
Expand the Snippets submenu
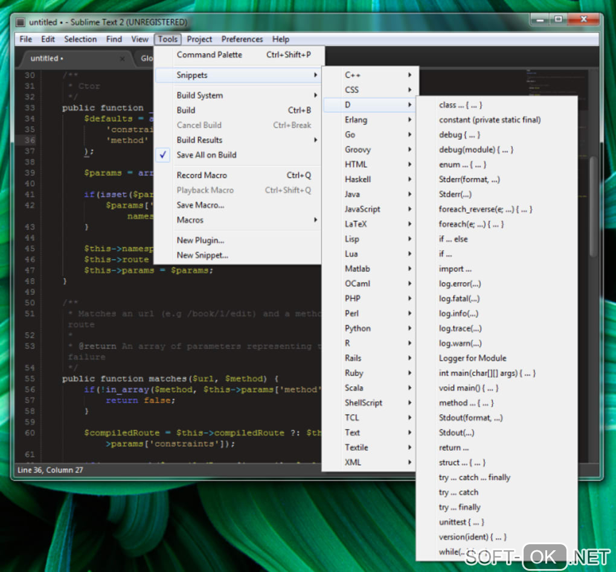[x=239, y=75]
